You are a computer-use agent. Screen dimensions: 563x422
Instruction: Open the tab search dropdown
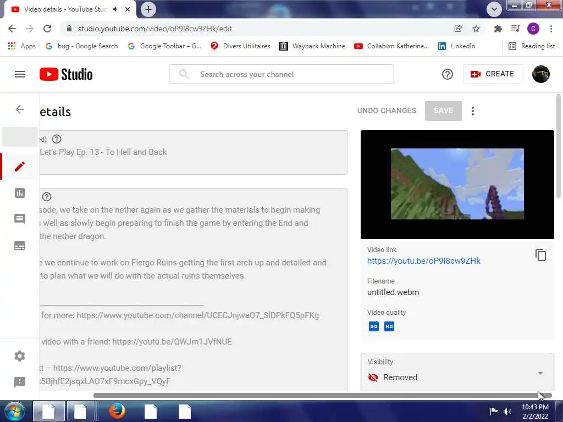click(x=494, y=9)
